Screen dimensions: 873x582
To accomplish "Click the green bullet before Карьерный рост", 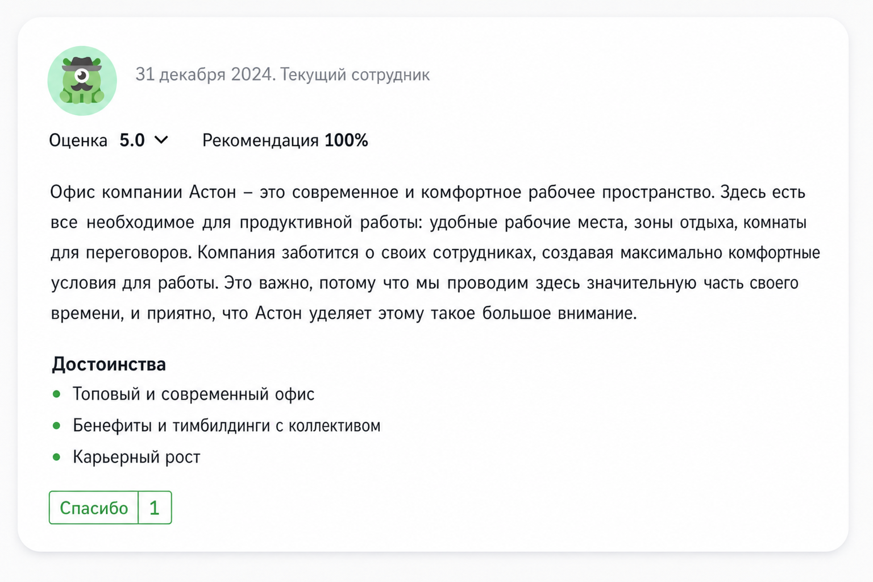I will [56, 456].
